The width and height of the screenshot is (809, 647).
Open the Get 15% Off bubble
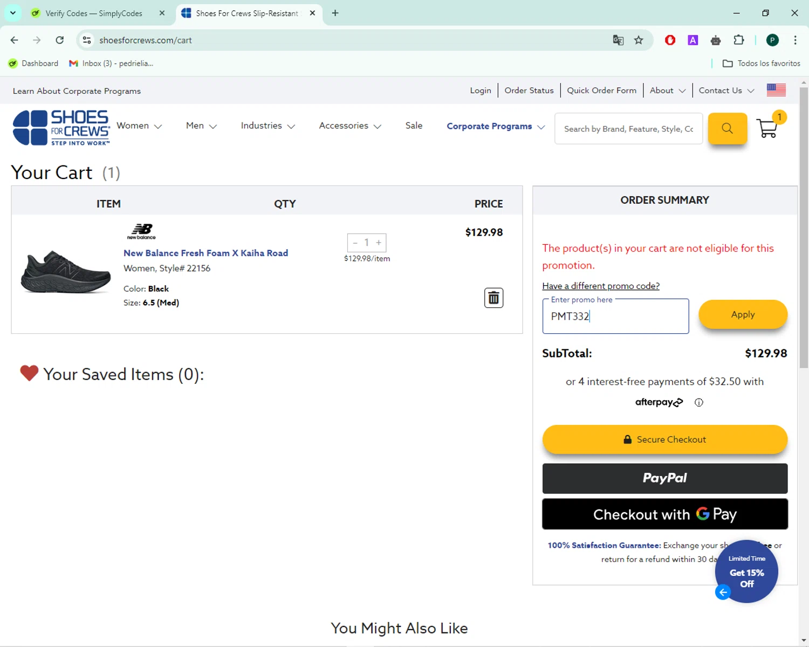pos(746,572)
